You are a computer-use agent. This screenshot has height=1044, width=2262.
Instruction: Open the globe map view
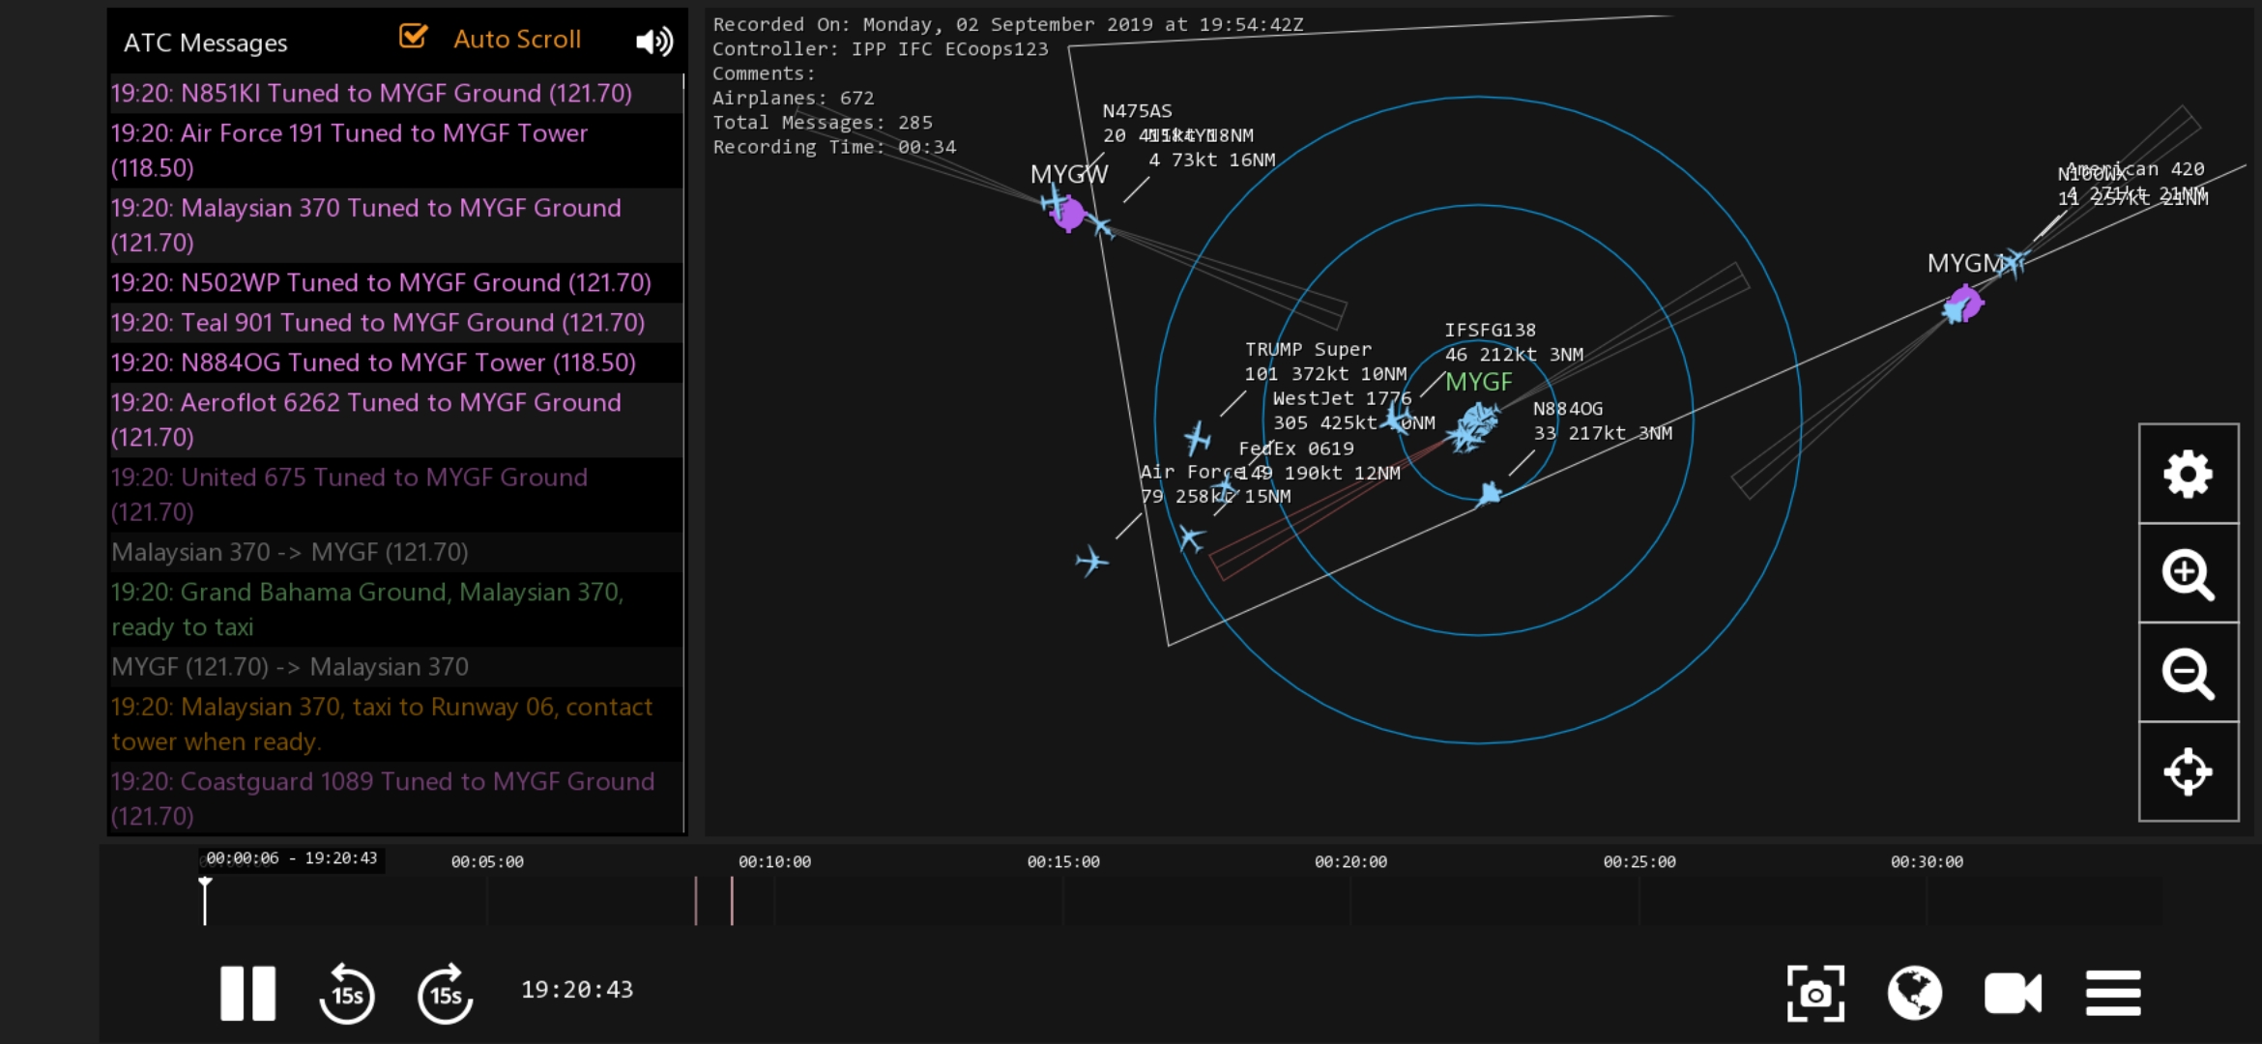pos(1914,993)
